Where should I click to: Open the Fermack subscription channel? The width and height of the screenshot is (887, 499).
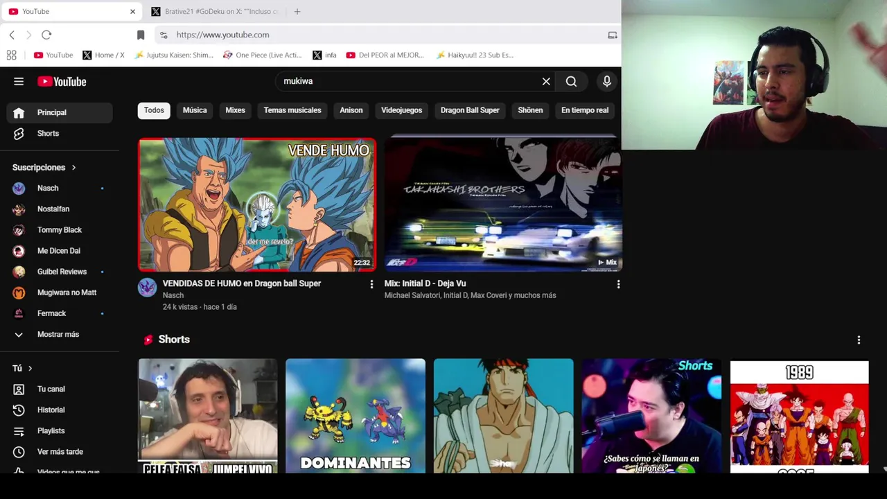click(x=60, y=313)
